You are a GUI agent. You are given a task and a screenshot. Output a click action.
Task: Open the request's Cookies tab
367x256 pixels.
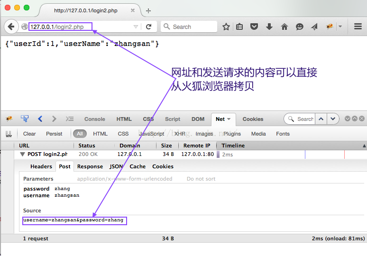pyautogui.click(x=163, y=166)
